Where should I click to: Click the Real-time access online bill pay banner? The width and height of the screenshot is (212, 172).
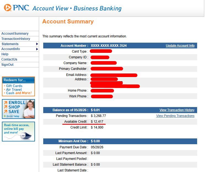coord(18,132)
